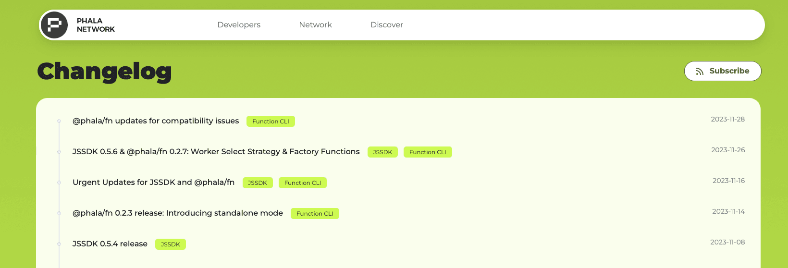Click the PHALA NETWORK brand text
The width and height of the screenshot is (788, 268).
96,25
